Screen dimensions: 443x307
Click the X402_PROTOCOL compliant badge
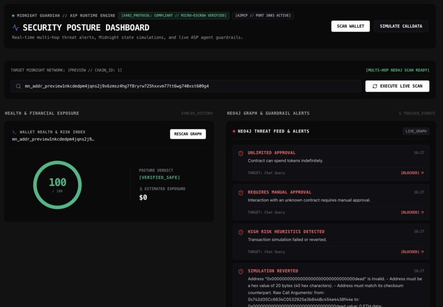click(174, 15)
